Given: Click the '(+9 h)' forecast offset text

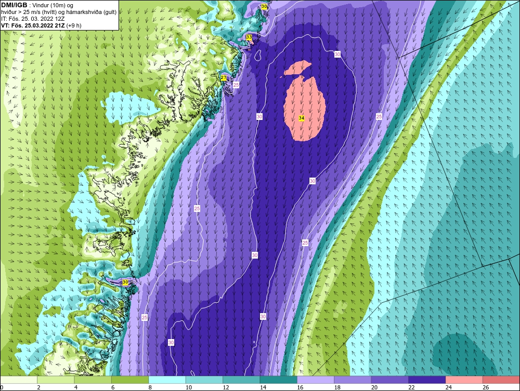Looking at the screenshot, I should pyautogui.click(x=74, y=25).
